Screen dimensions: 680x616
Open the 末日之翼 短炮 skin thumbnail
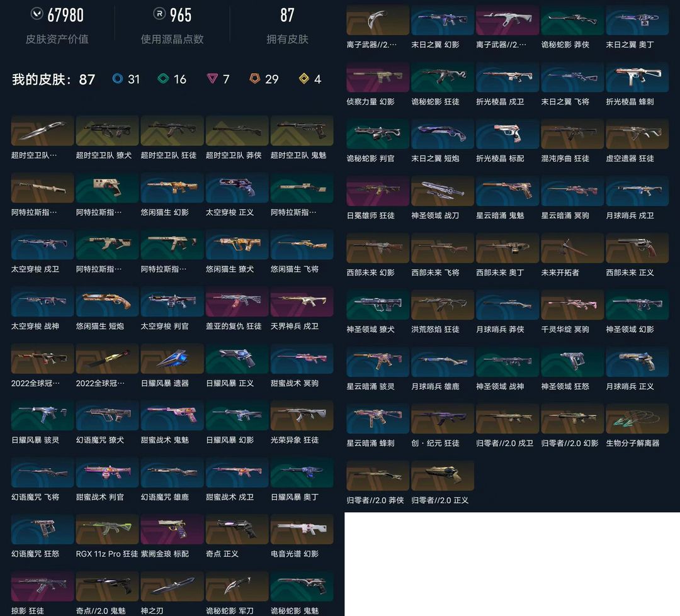point(443,134)
